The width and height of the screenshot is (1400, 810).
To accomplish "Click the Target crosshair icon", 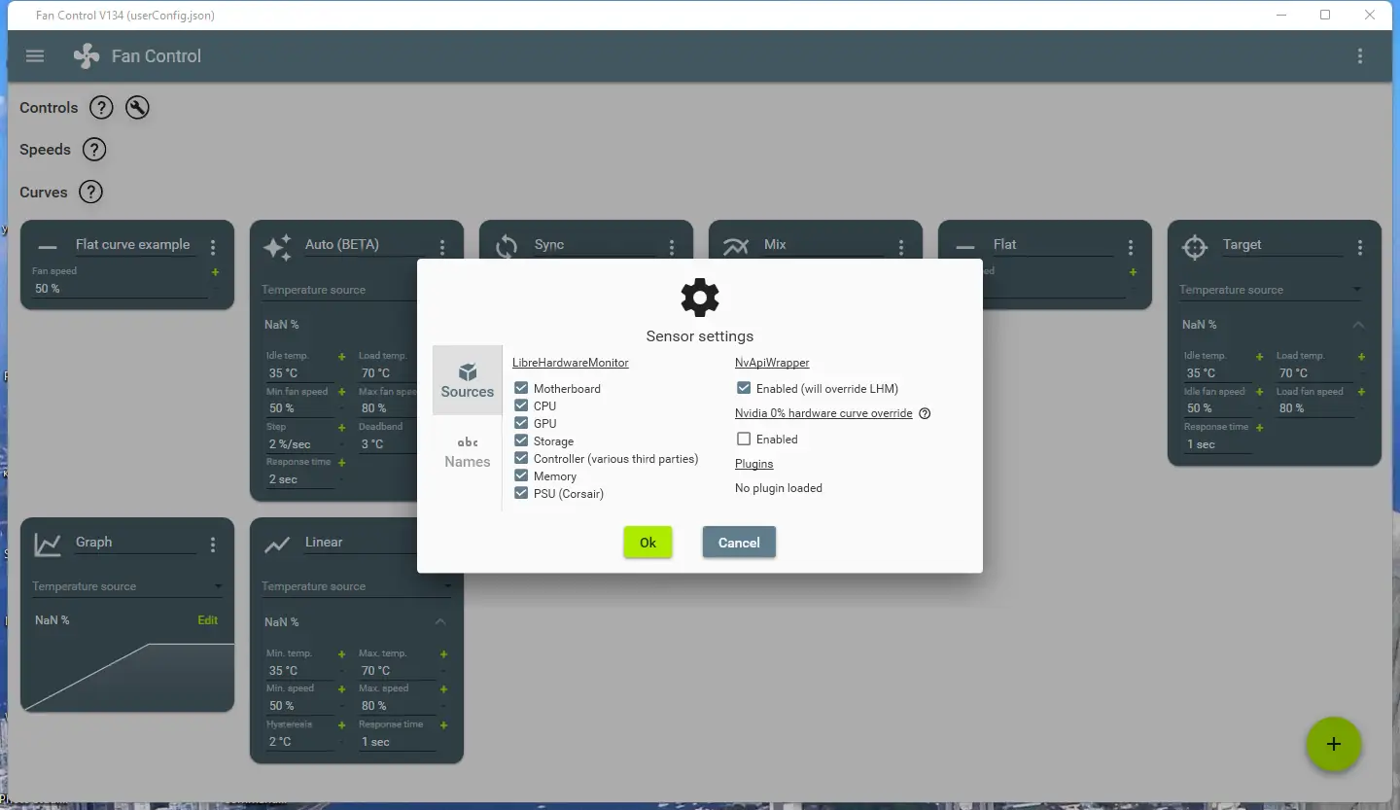I will 1195,248.
